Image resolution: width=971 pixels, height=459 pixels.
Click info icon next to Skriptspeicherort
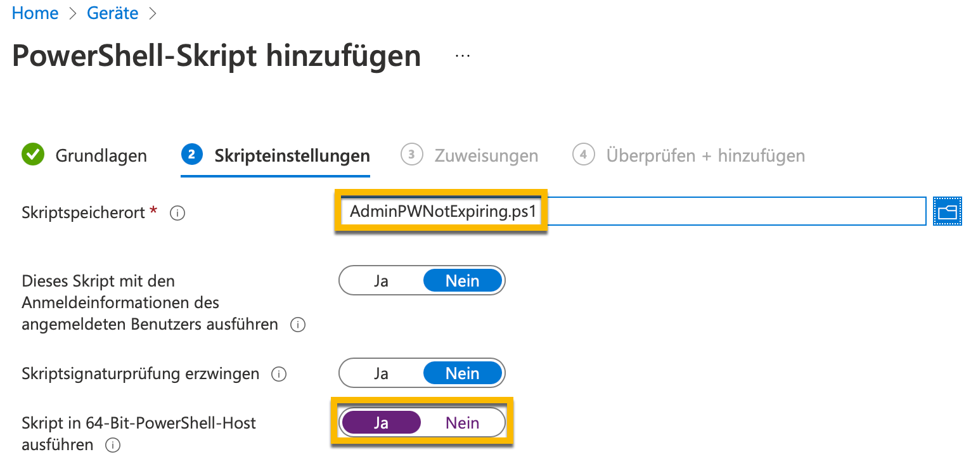point(178,214)
